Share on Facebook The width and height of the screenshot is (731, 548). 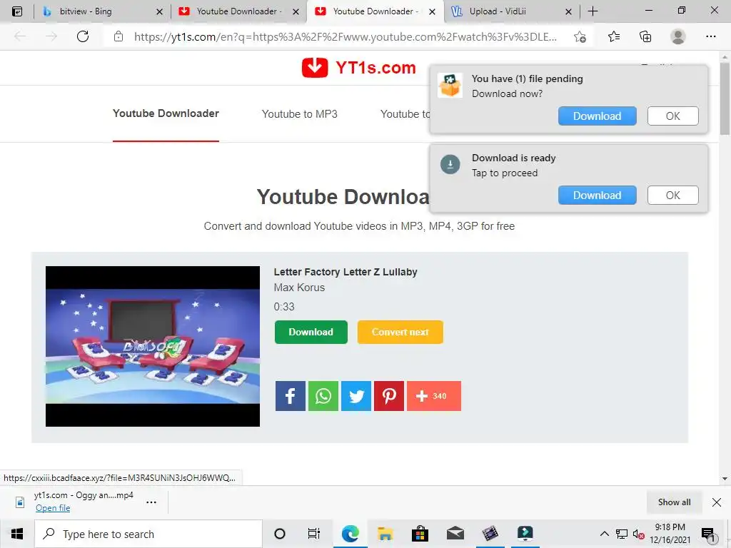(x=290, y=396)
